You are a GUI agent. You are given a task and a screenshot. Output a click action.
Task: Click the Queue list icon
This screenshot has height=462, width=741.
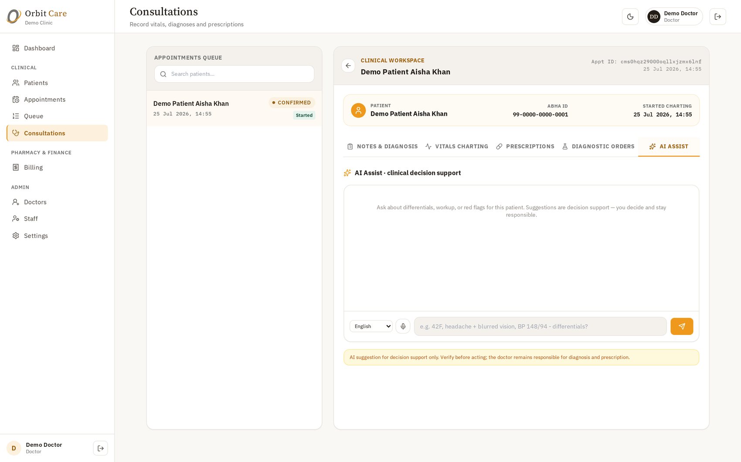(x=16, y=116)
